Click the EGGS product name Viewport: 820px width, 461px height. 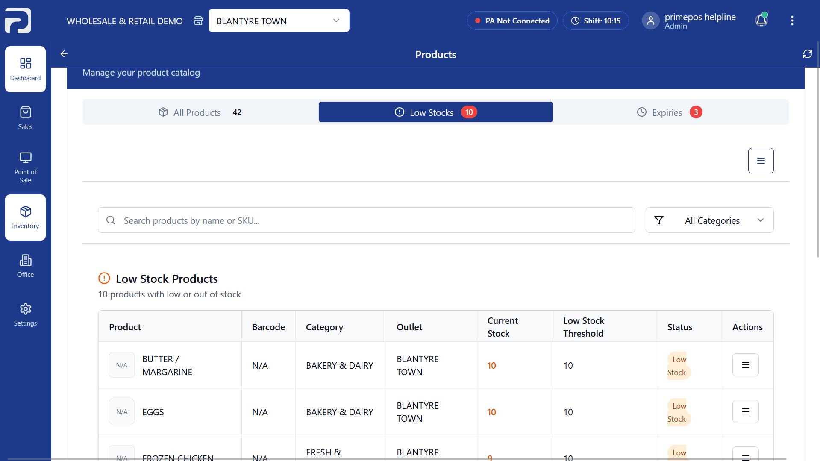(153, 412)
